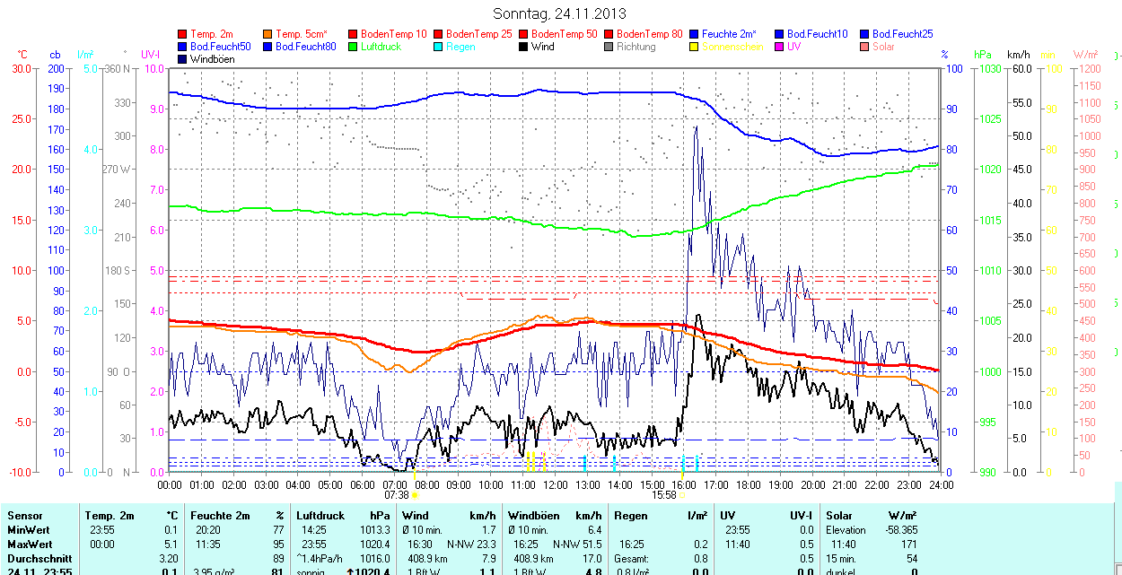Image resolution: width=1122 pixels, height=575 pixels.
Task: Select the orange Temp. 5cm legend swatch
Action: tap(267, 34)
